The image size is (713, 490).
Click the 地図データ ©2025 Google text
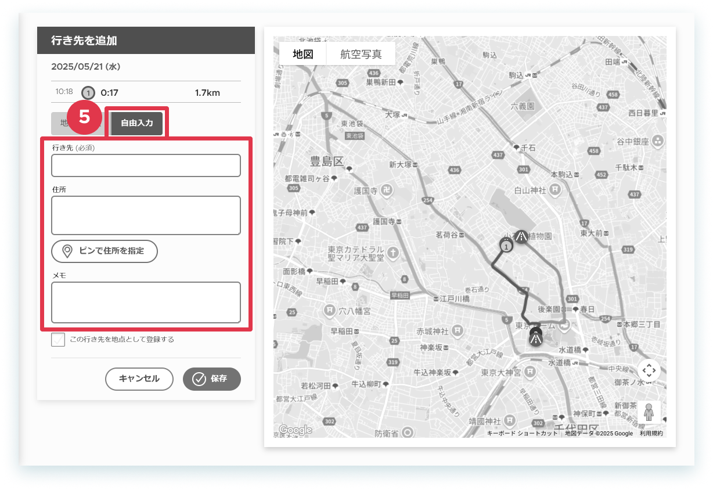[x=599, y=434]
